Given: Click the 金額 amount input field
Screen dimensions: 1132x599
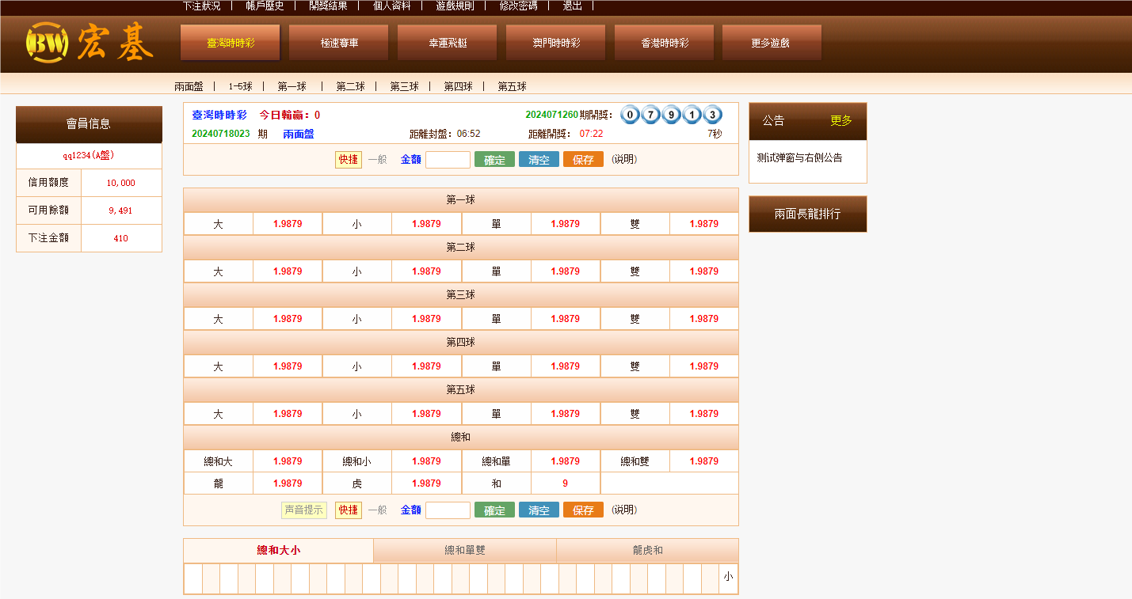Looking at the screenshot, I should pyautogui.click(x=448, y=159).
